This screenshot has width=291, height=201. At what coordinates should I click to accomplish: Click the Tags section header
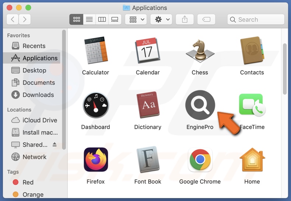click(13, 172)
